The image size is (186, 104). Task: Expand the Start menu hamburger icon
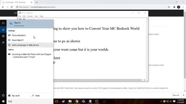[x=3, y=23]
